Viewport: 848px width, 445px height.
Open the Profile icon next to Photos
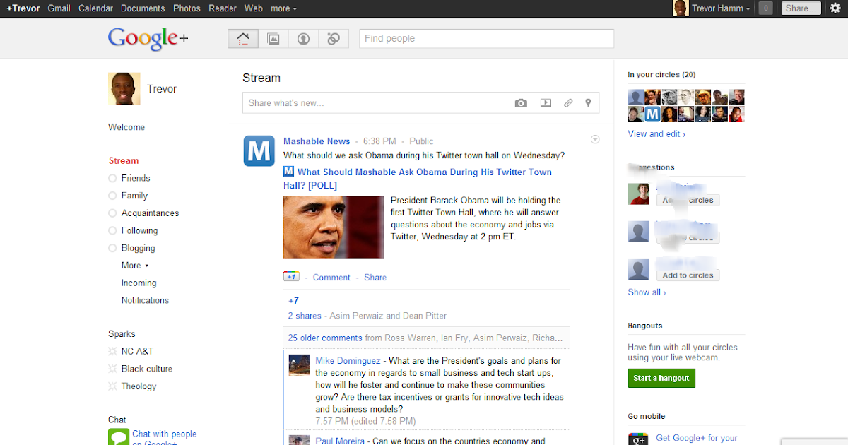coord(302,39)
